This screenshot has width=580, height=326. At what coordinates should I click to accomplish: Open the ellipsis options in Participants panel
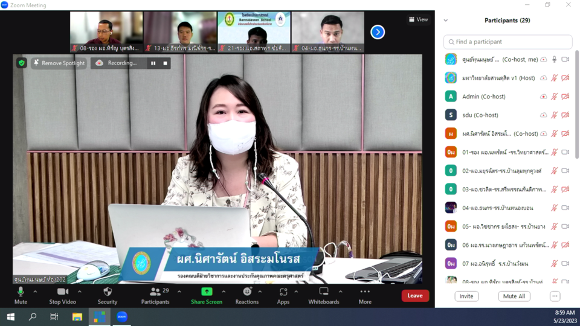pos(555,296)
